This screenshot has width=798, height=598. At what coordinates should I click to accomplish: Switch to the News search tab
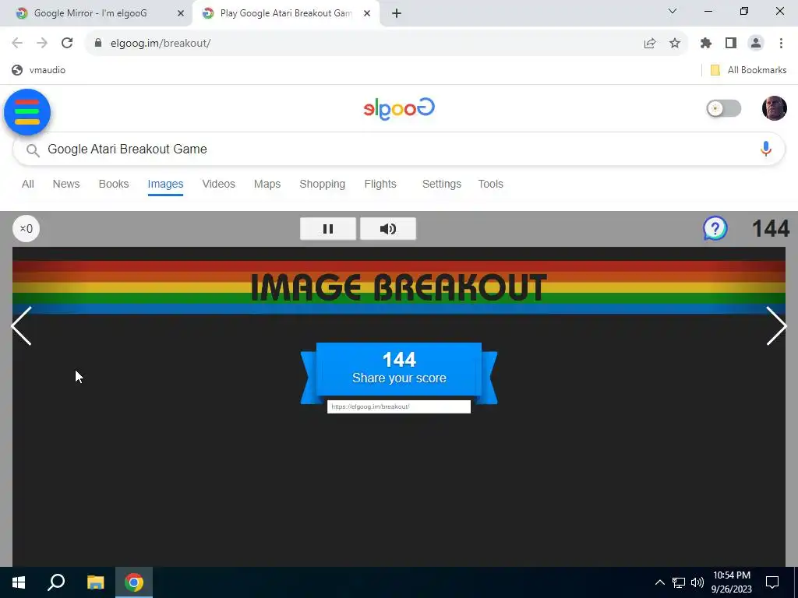click(66, 184)
